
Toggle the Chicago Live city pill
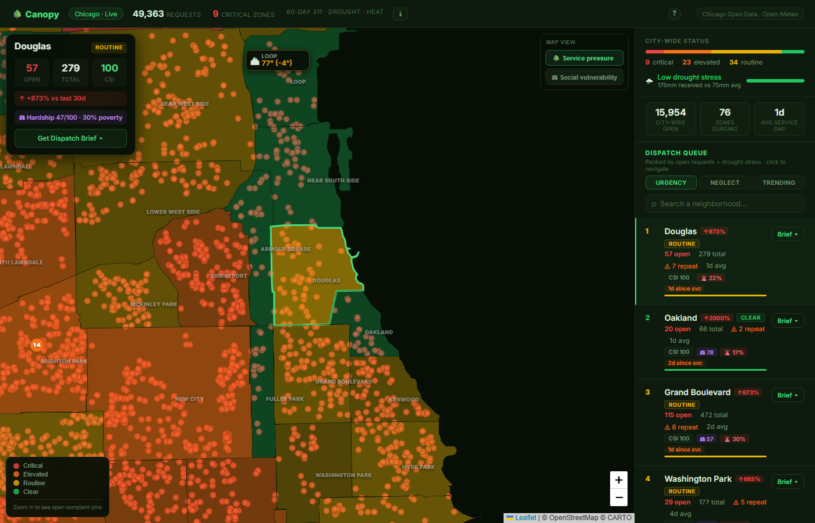pos(95,14)
